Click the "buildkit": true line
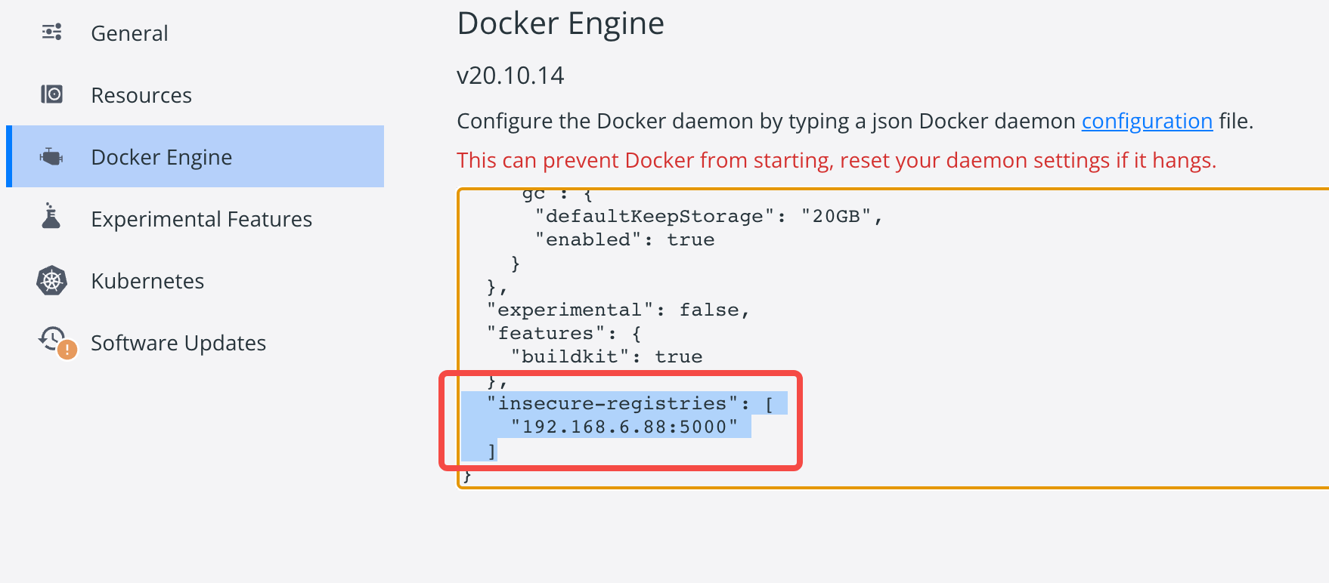The width and height of the screenshot is (1329, 583). 606,357
